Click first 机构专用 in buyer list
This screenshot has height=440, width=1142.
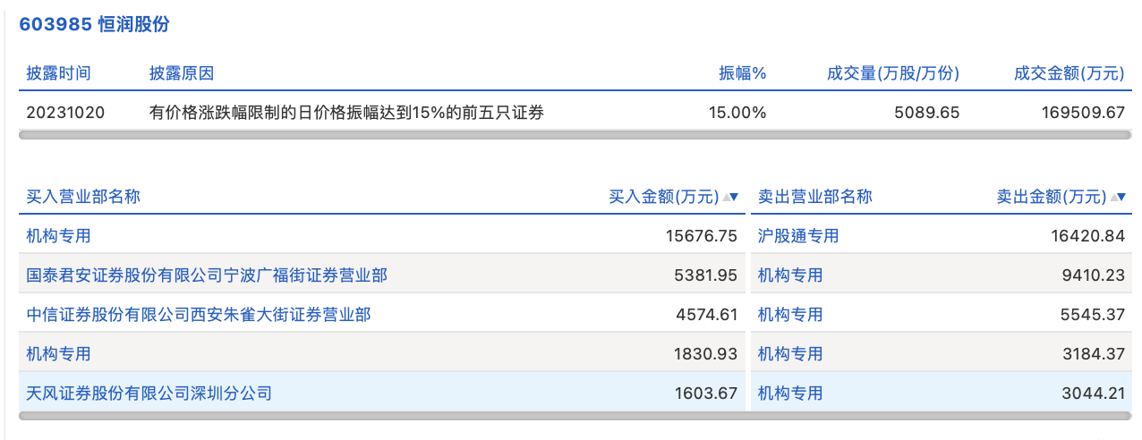tap(59, 236)
